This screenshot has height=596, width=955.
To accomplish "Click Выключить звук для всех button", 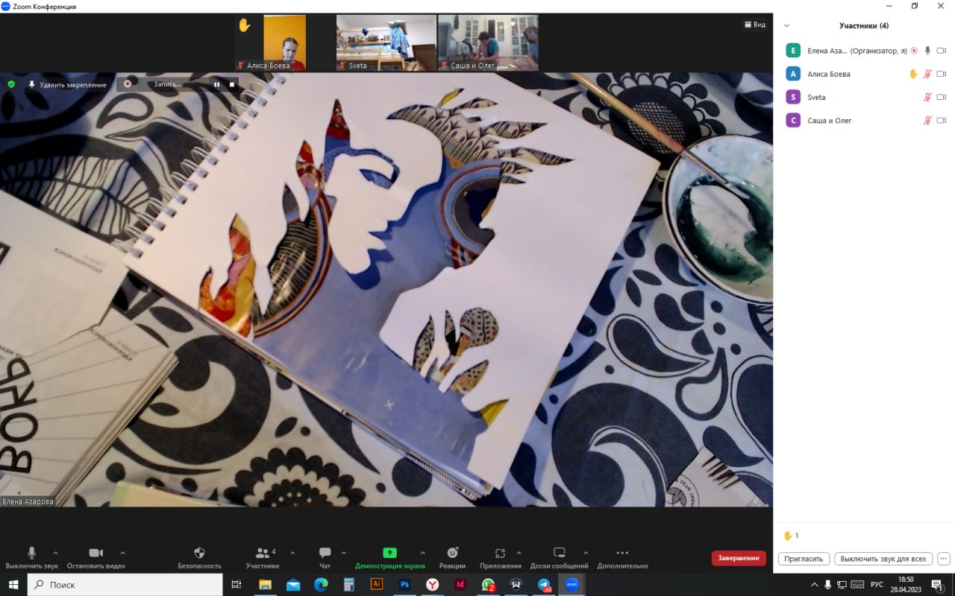I will [x=883, y=559].
